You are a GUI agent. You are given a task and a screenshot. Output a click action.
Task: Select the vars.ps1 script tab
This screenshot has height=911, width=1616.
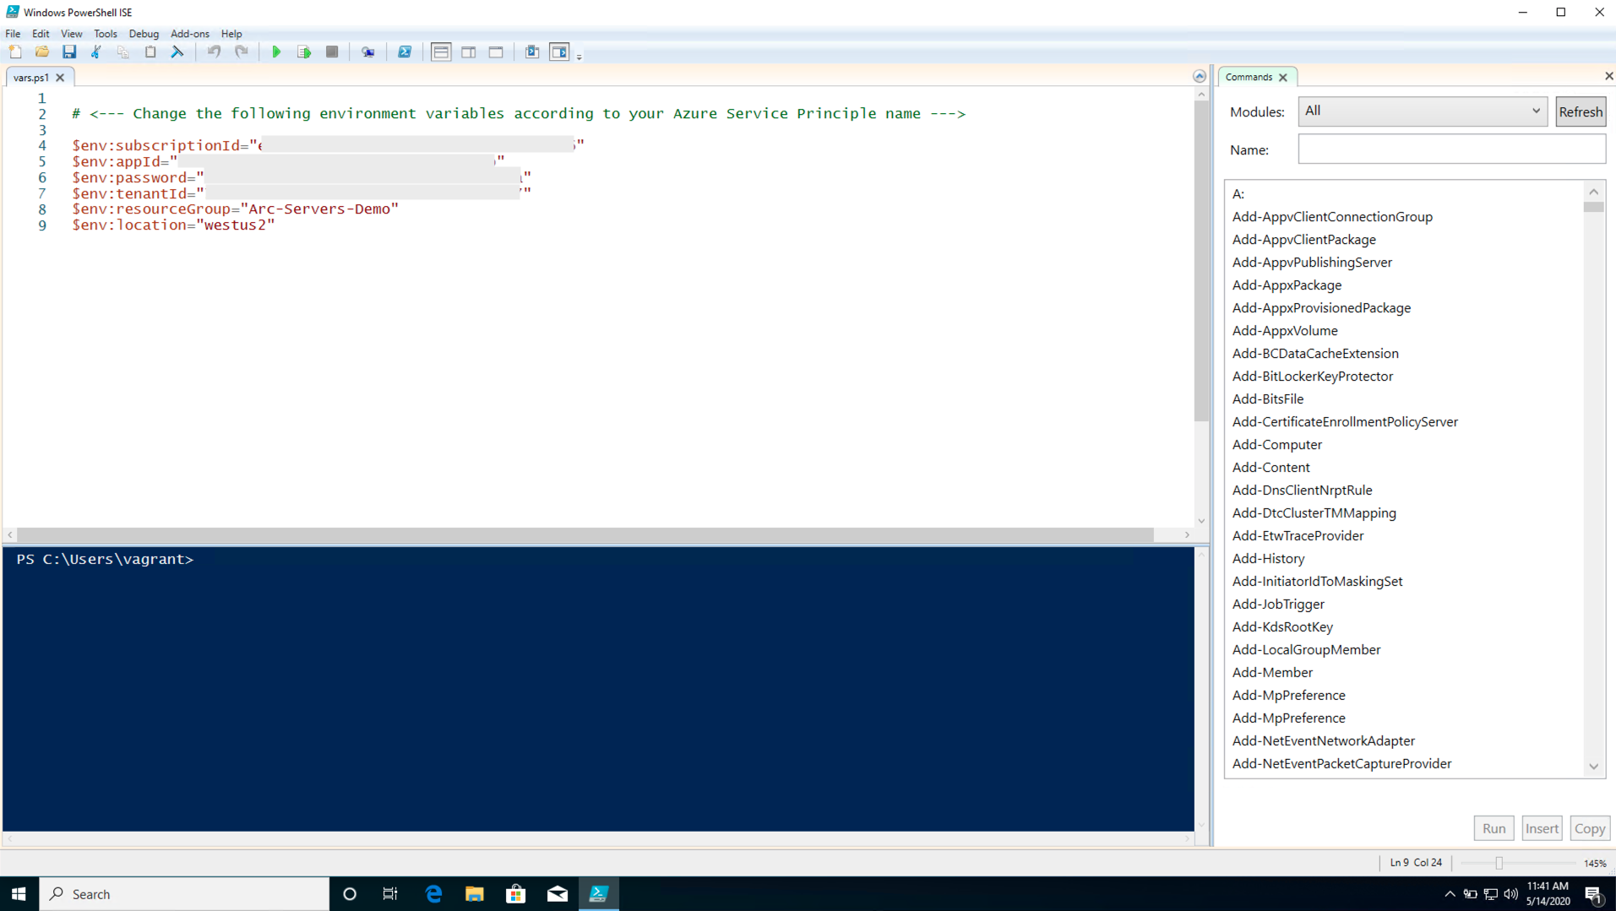[x=31, y=77]
